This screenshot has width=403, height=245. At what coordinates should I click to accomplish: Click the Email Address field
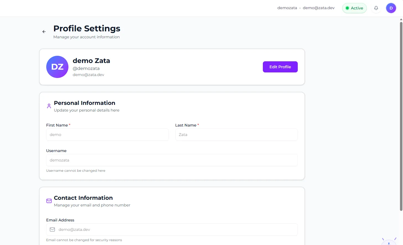172,229
